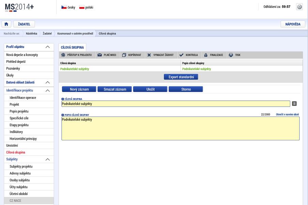Screen dimensions: 308x205
Task: Open Cílová skupina sidebar item
Action: point(29,152)
